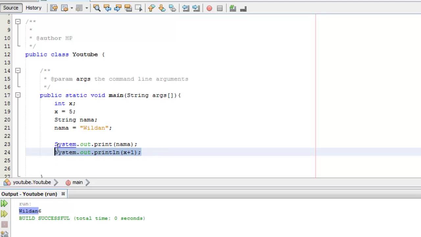Viewport: 421px width, 237px height.
Task: Click the navigate Back arrow icon
Action: (x=64, y=8)
